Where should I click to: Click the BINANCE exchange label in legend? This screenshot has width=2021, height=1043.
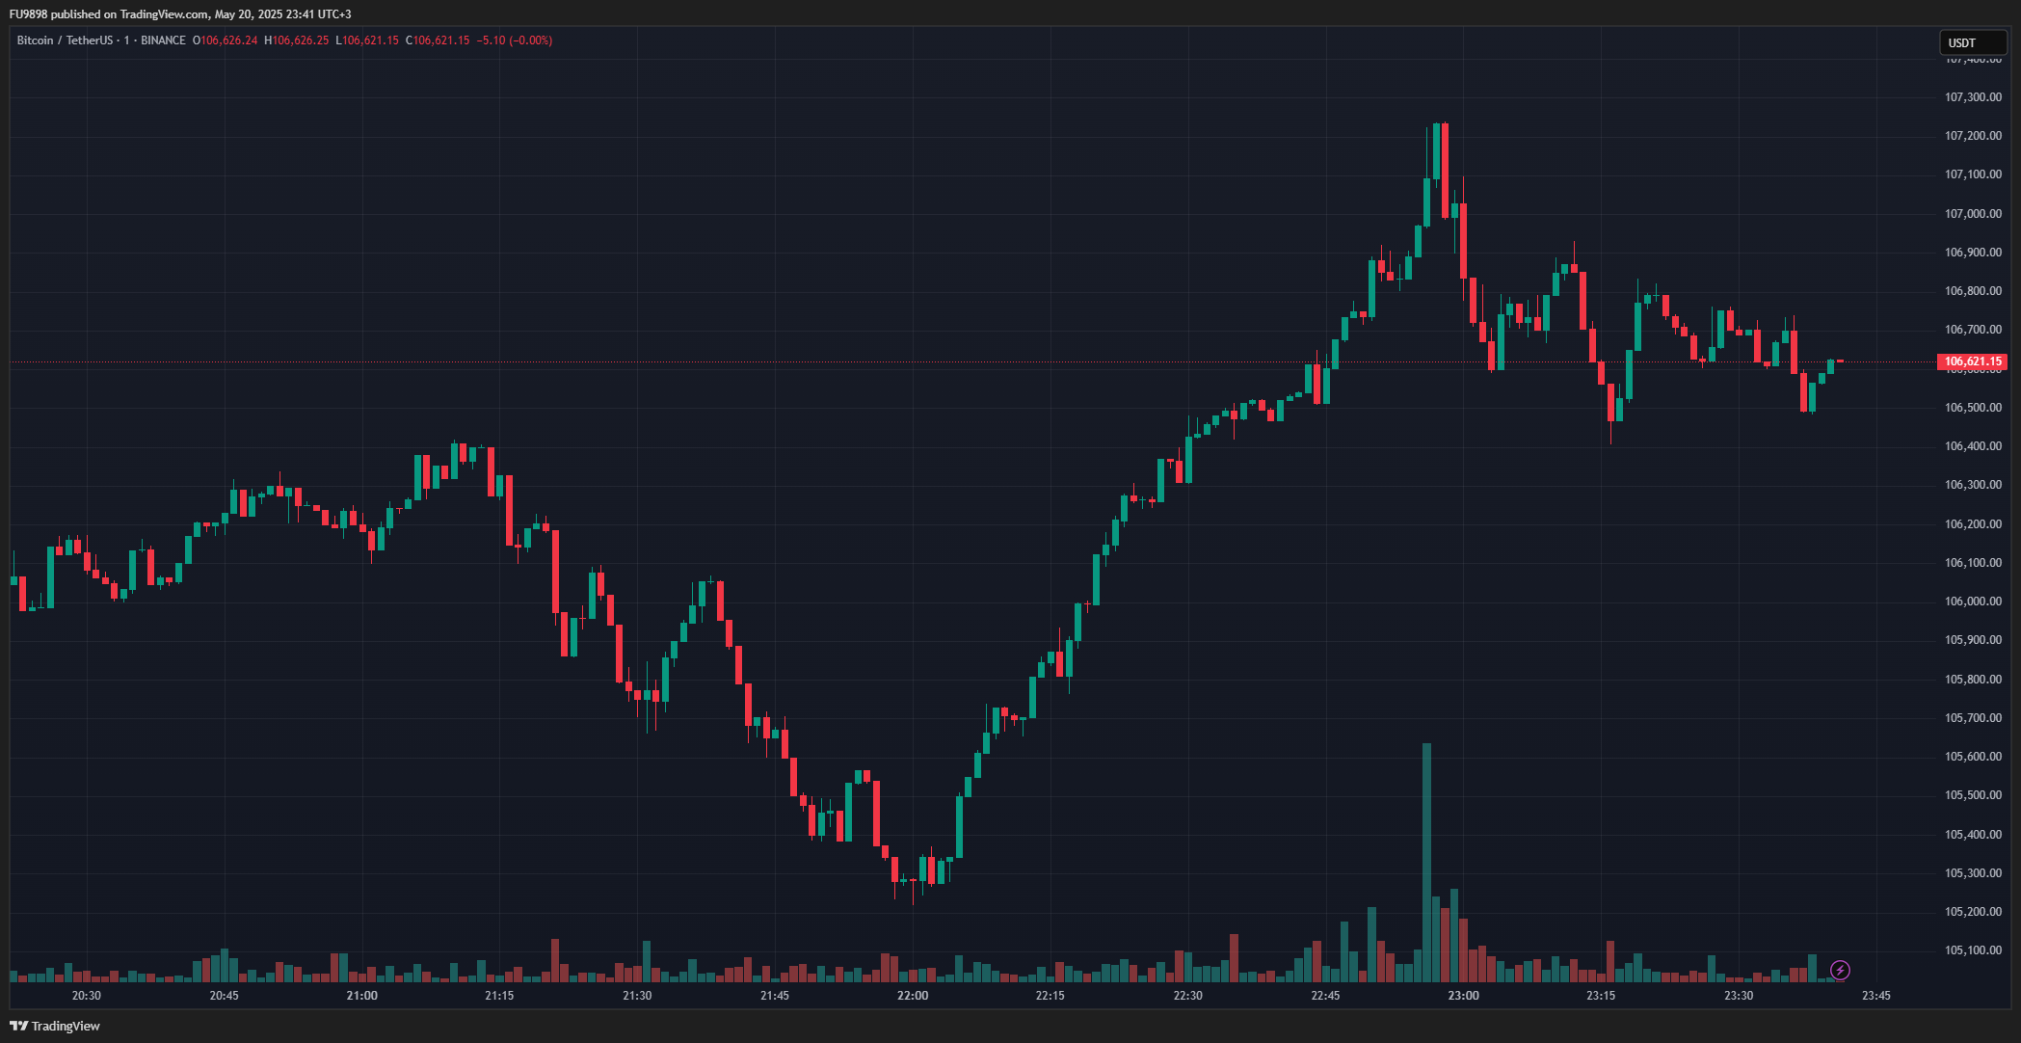(x=163, y=40)
